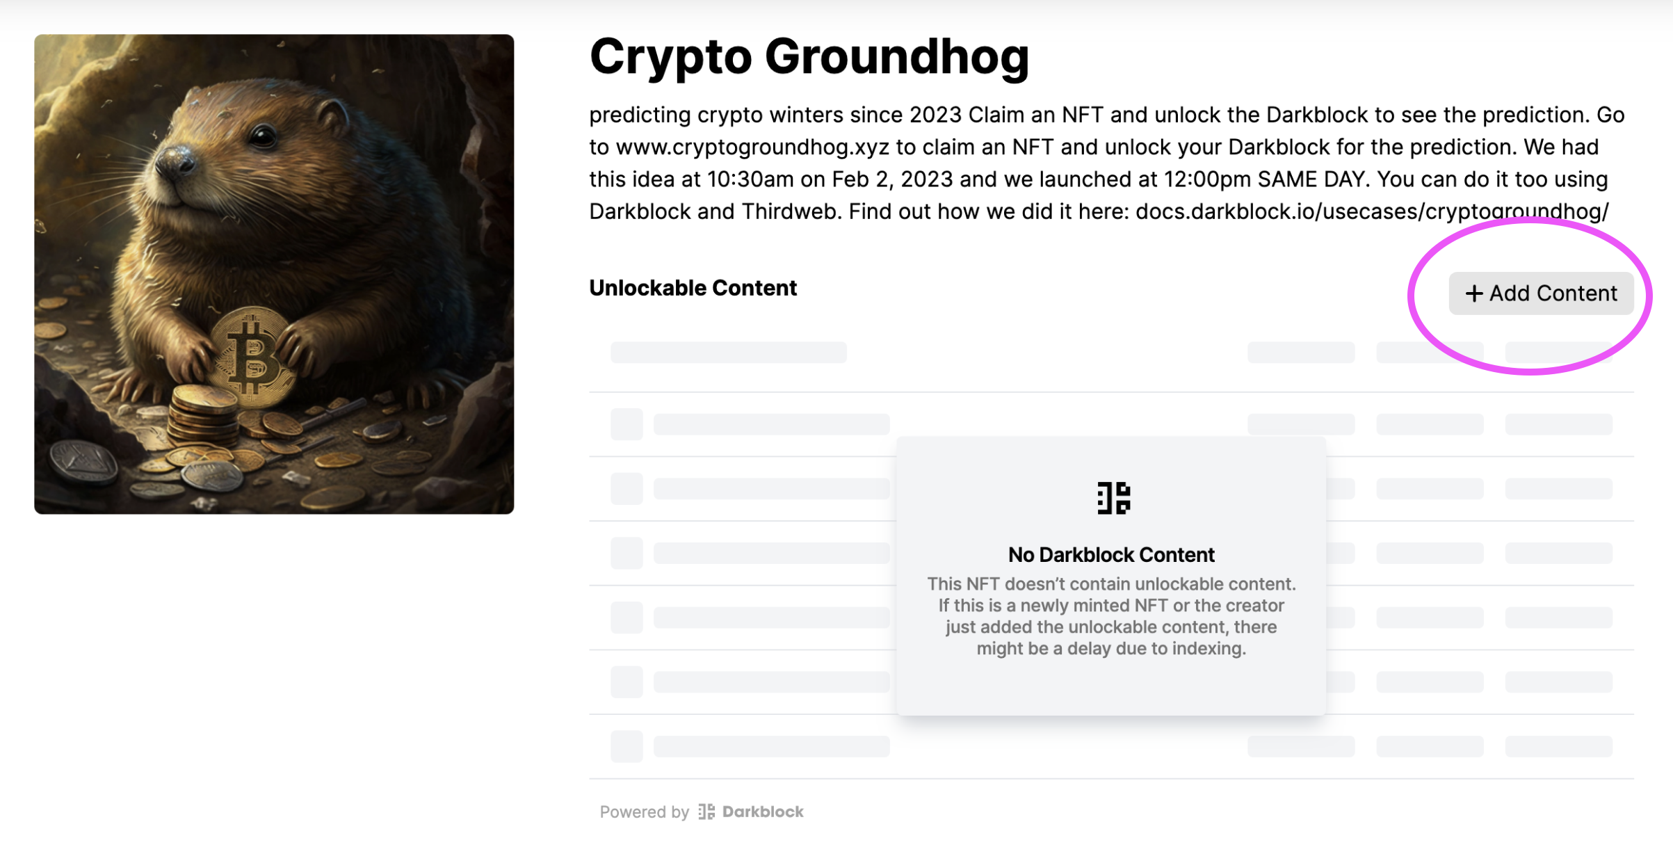Click the square placeholder in the bottommost skeleton row
Viewport: 1673px width, 854px height.
(x=627, y=746)
